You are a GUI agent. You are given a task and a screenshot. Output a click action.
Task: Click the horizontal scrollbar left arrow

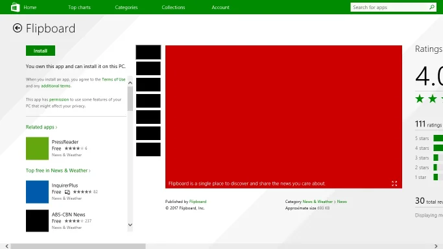[x=6, y=246]
